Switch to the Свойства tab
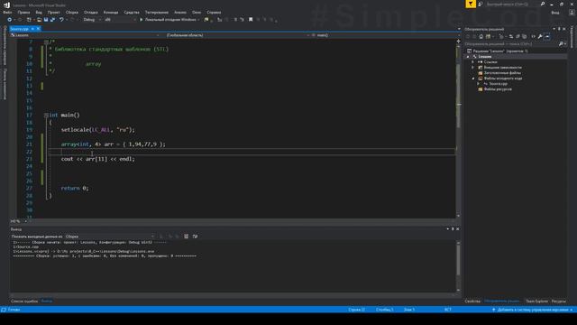 (472, 302)
